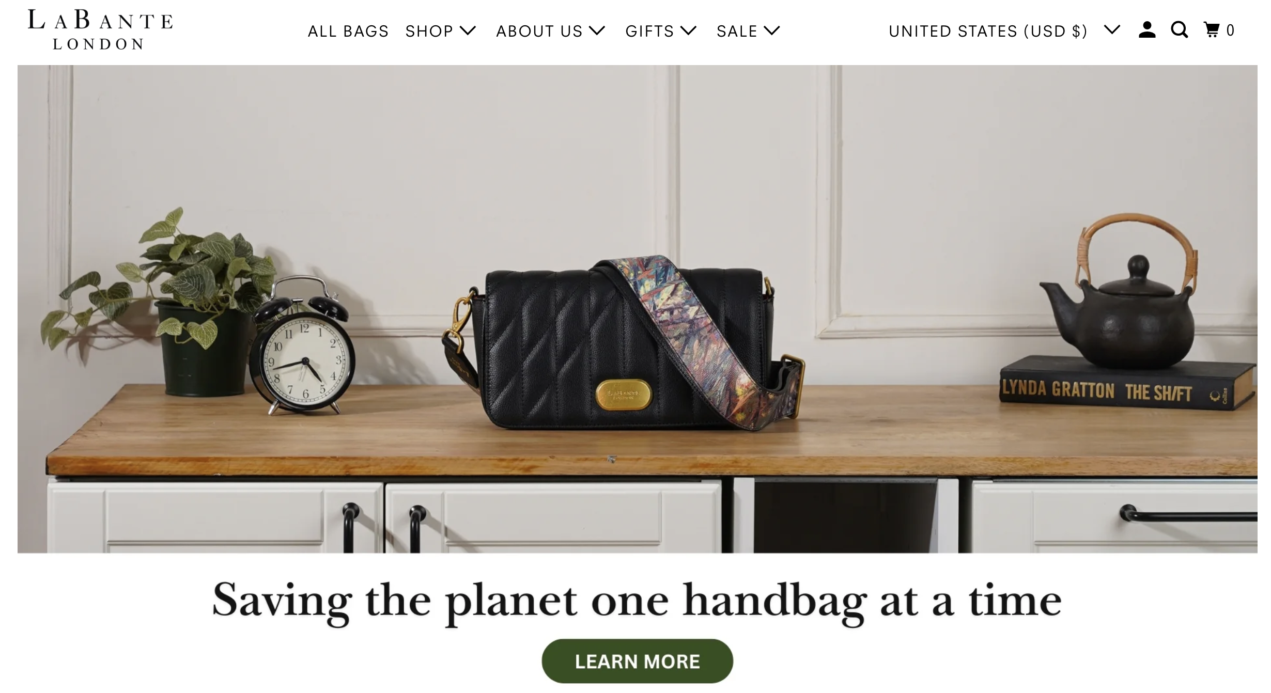
Task: Open the SHOP menu item
Action: [x=429, y=31]
